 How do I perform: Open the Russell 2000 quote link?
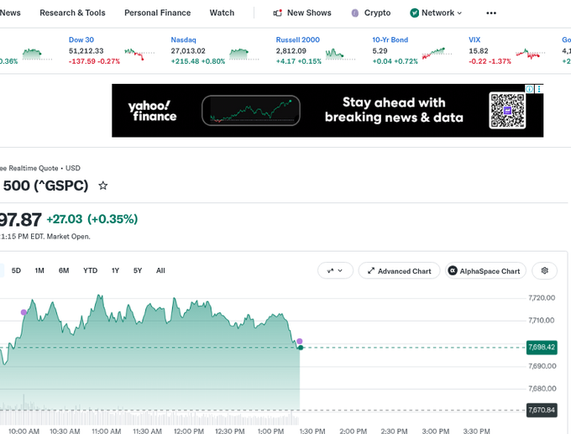[x=297, y=39]
